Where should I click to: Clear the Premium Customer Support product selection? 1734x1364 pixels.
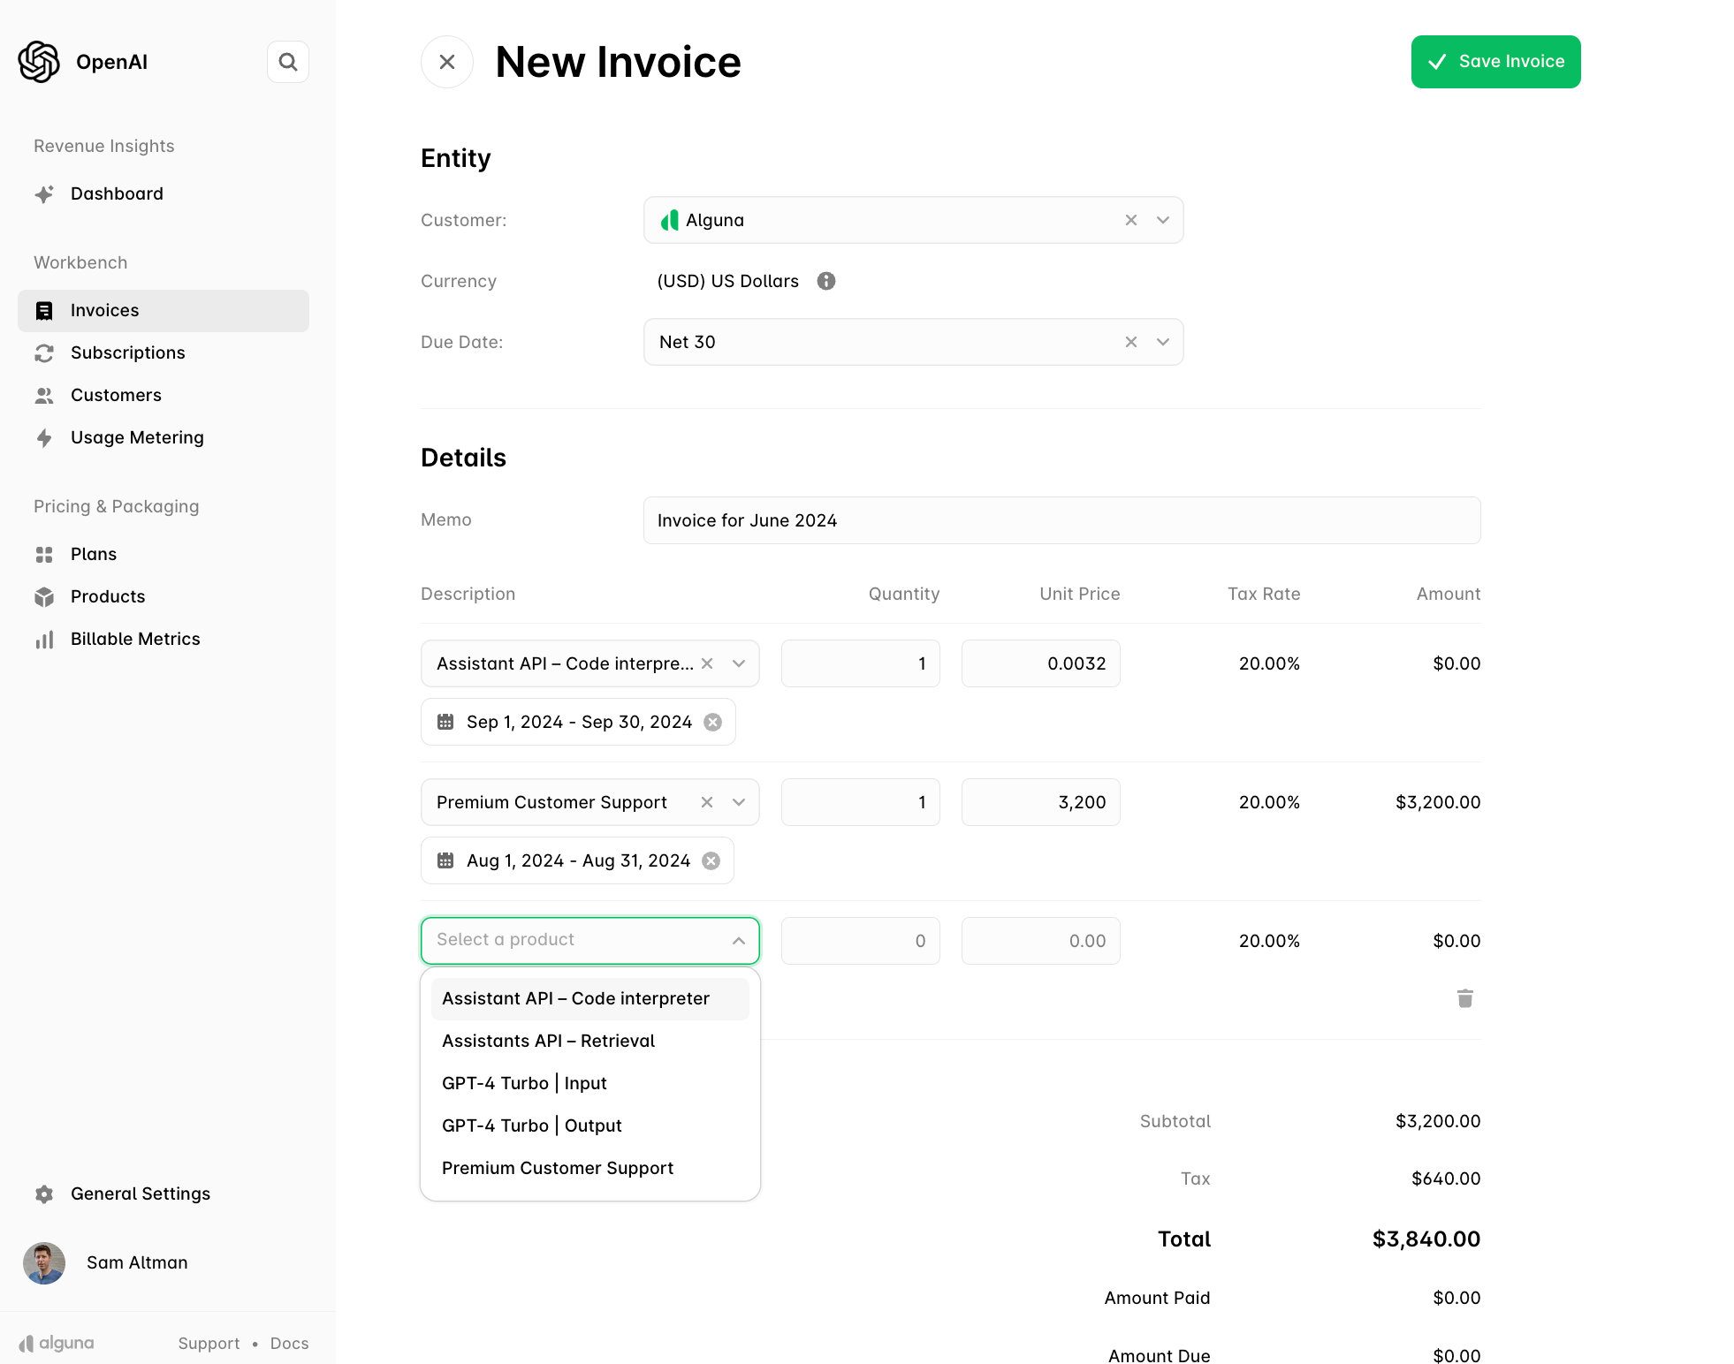[706, 802]
